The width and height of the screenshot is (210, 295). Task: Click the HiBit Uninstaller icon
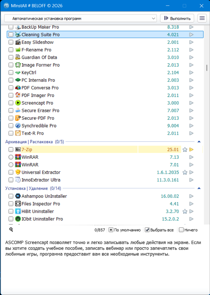18,211
